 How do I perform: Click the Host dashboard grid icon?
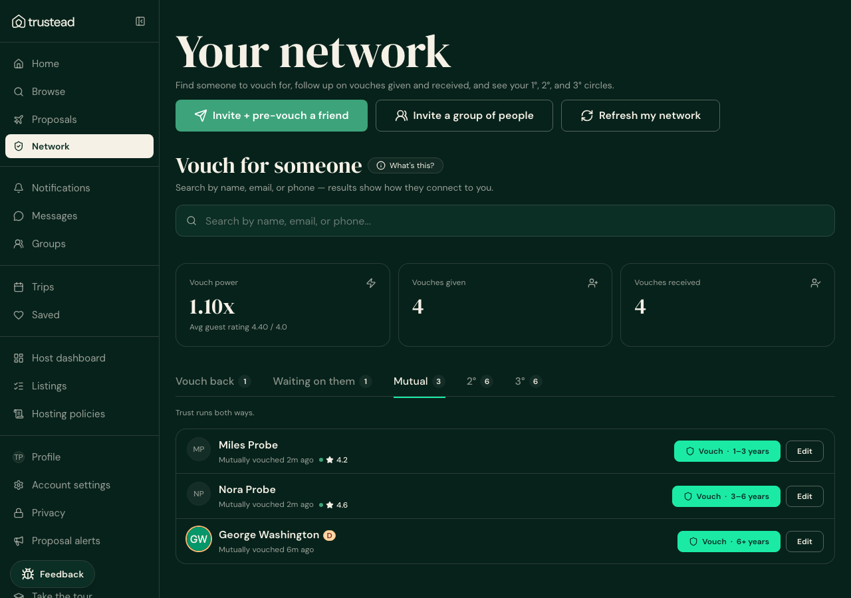click(x=19, y=358)
